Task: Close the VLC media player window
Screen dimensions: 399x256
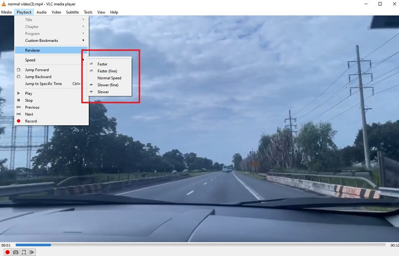Action: click(394, 4)
